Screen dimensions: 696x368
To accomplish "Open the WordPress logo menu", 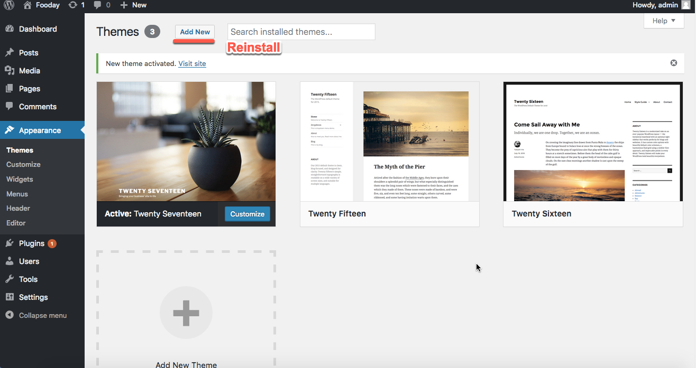I will click(x=10, y=5).
